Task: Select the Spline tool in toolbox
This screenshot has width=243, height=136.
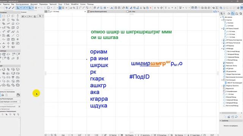Action: point(3,39)
